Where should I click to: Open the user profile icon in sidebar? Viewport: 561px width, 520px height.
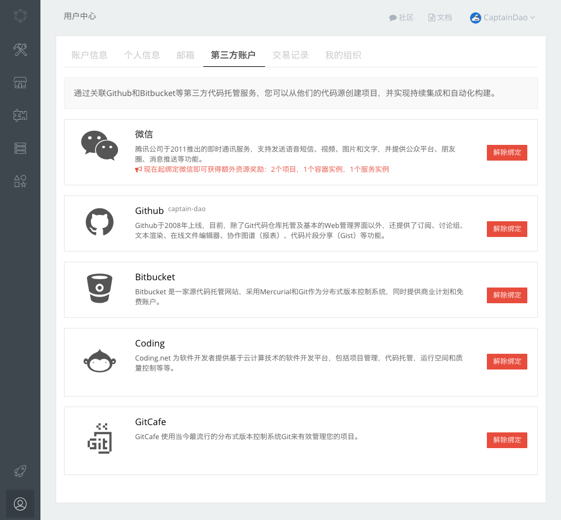point(20,504)
